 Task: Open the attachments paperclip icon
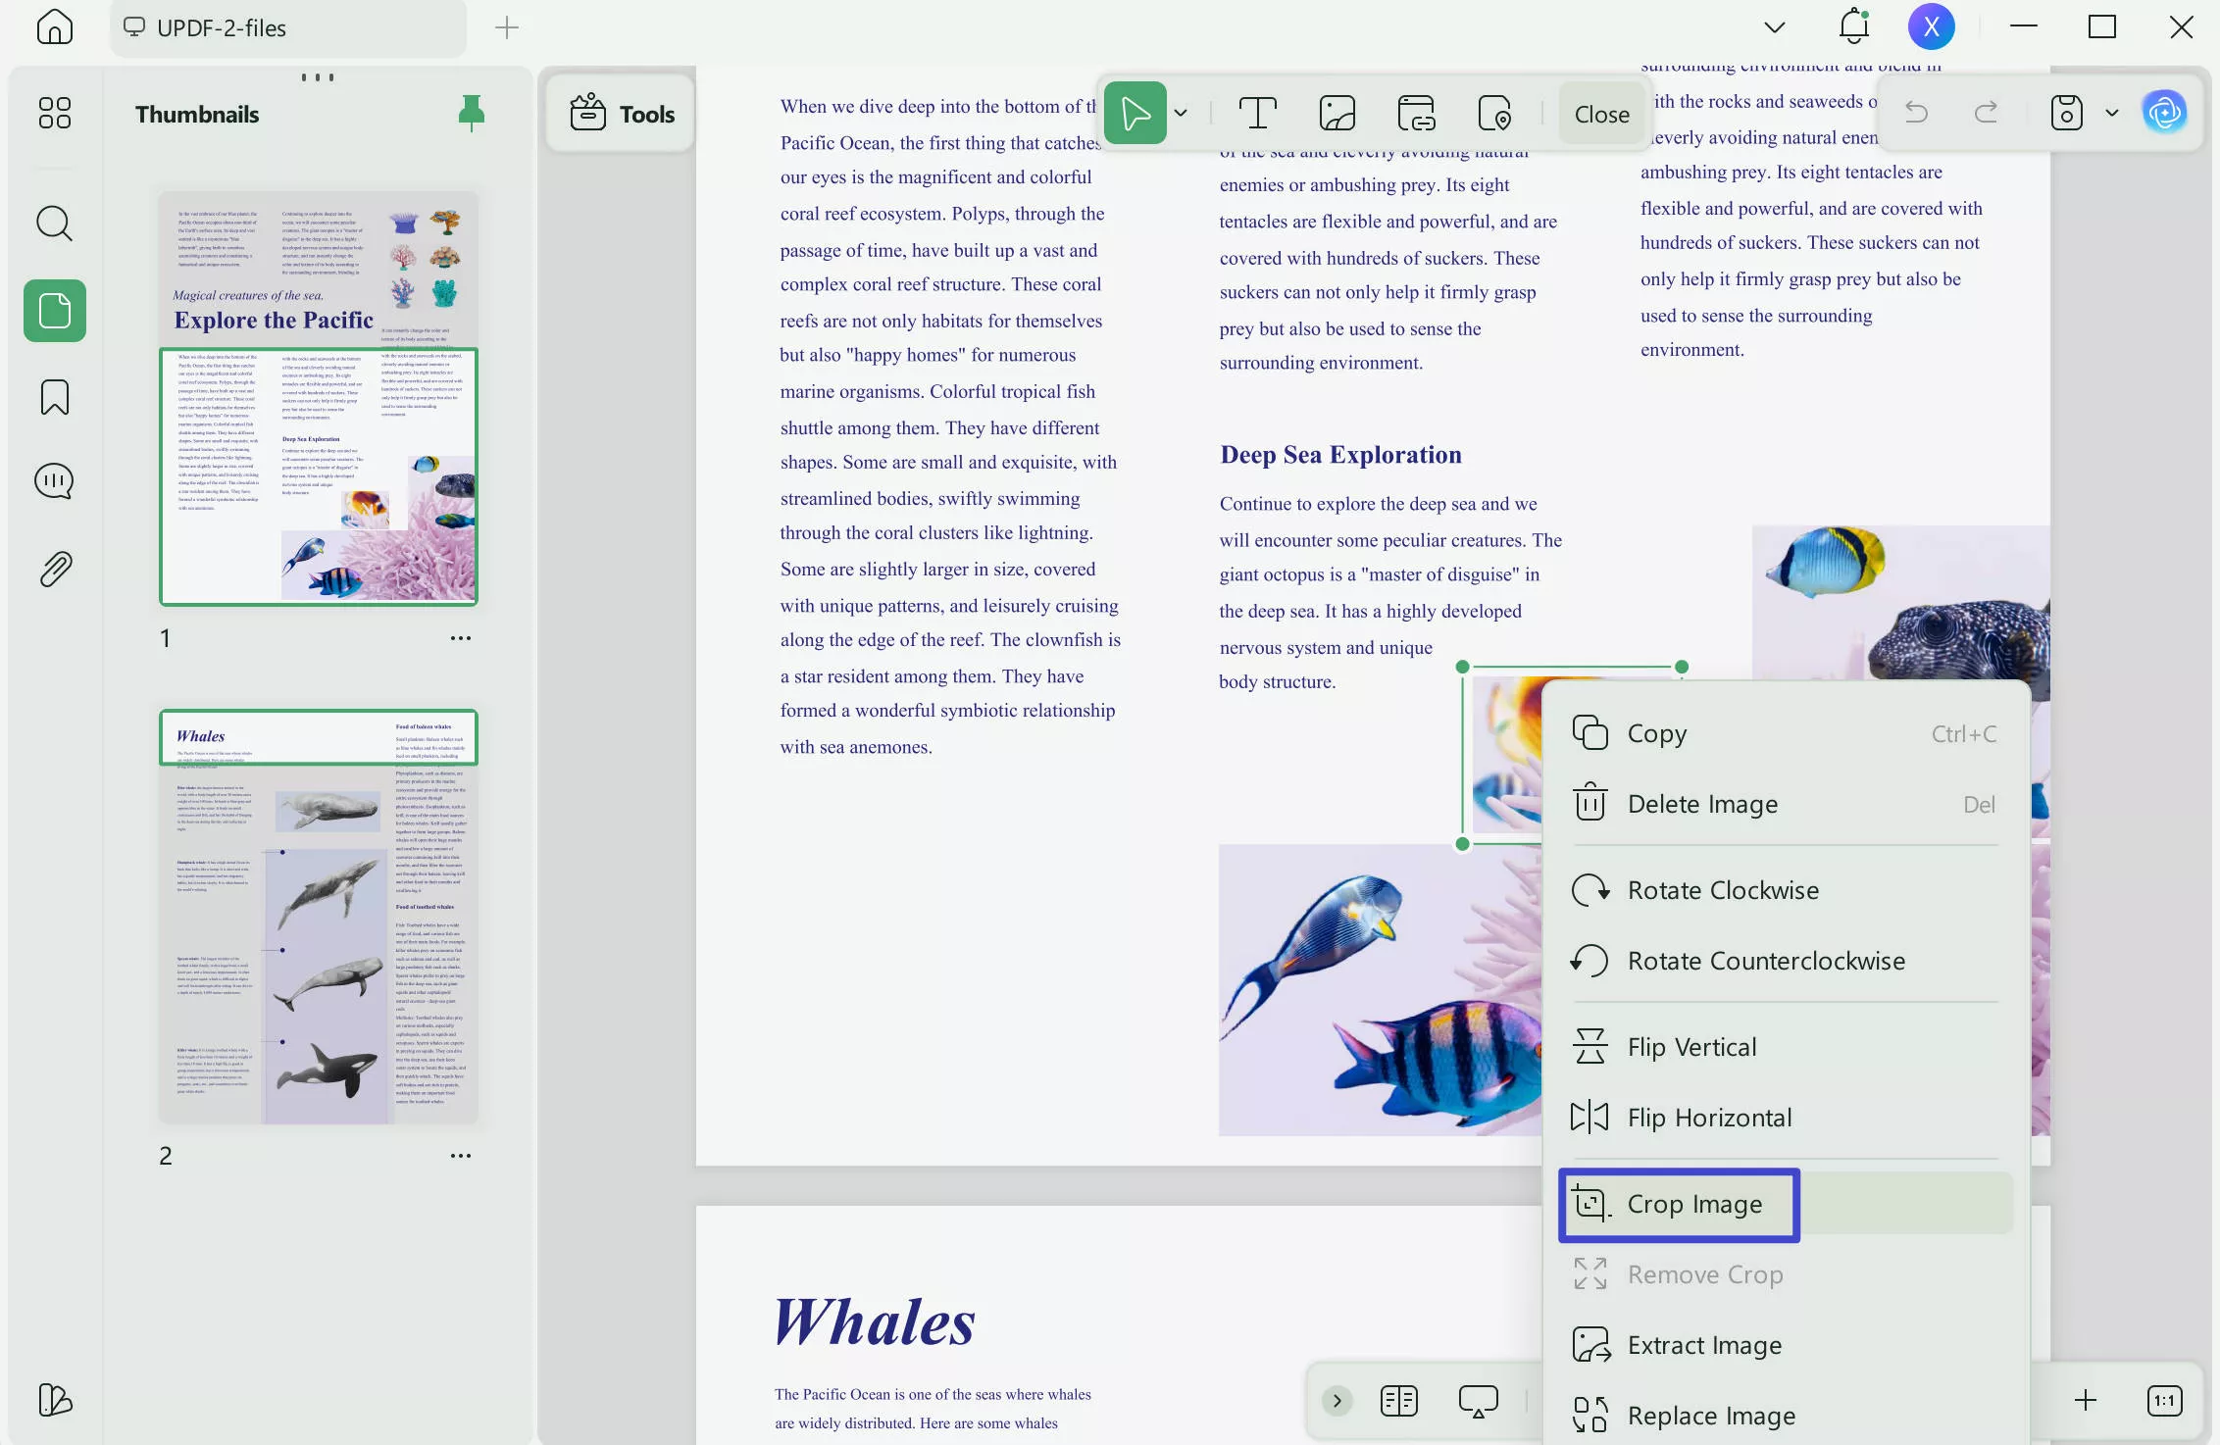pyautogui.click(x=54, y=569)
